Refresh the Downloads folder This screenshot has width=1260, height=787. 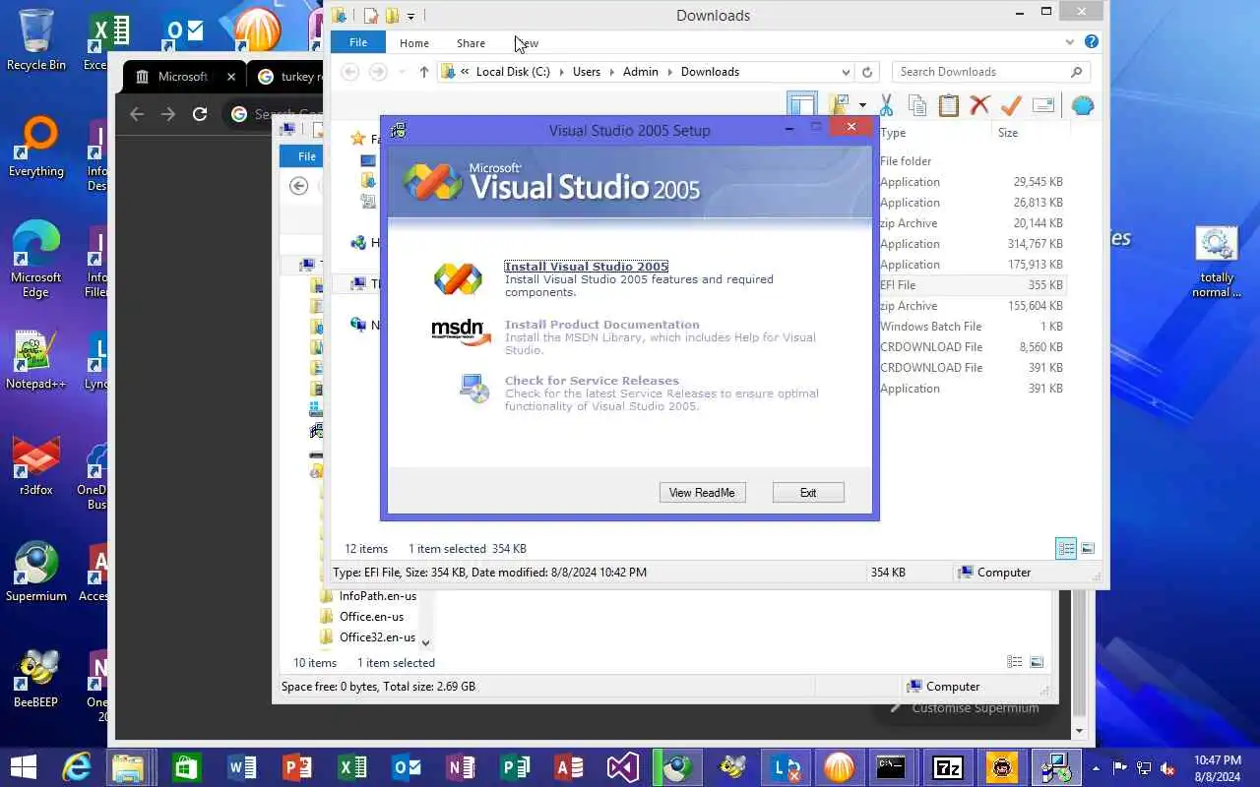coord(867,72)
